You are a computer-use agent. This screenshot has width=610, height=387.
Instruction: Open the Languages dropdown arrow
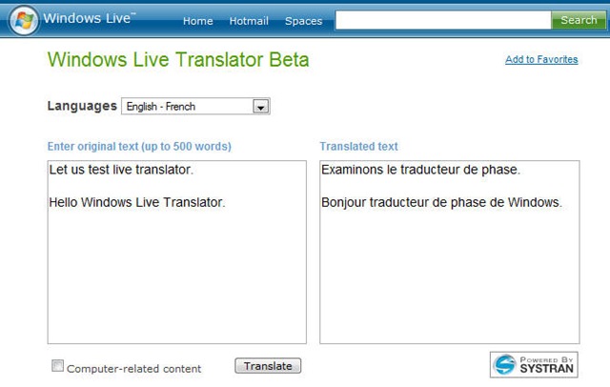click(261, 106)
